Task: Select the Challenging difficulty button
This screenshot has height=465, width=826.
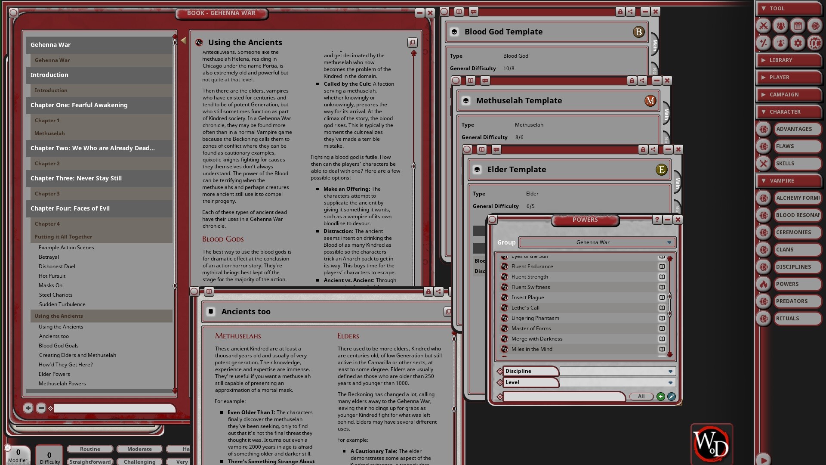Action: click(139, 462)
